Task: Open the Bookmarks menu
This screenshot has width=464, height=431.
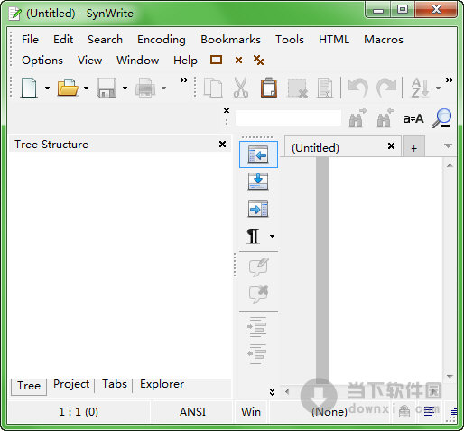Action: click(230, 40)
